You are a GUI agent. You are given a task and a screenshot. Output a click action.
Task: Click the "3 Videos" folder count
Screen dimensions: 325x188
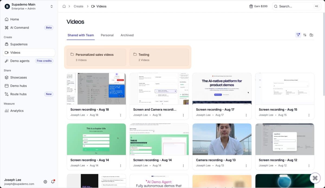[x=81, y=60]
